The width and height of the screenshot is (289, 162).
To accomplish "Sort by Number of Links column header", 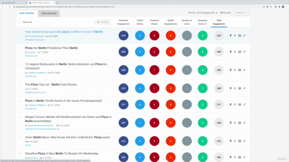I will pyautogui.click(x=186, y=22).
